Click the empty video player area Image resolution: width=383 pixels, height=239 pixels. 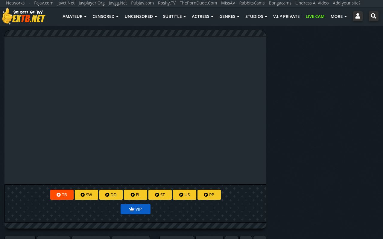[135, 110]
